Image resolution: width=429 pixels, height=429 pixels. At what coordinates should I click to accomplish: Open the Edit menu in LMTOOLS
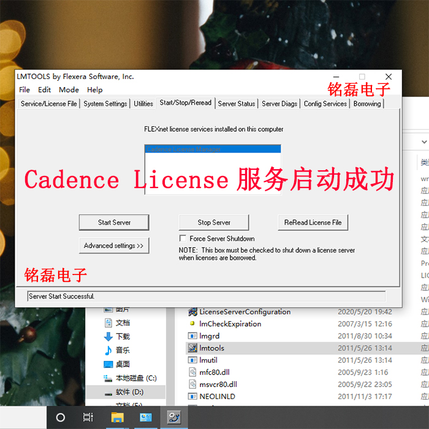coord(44,89)
